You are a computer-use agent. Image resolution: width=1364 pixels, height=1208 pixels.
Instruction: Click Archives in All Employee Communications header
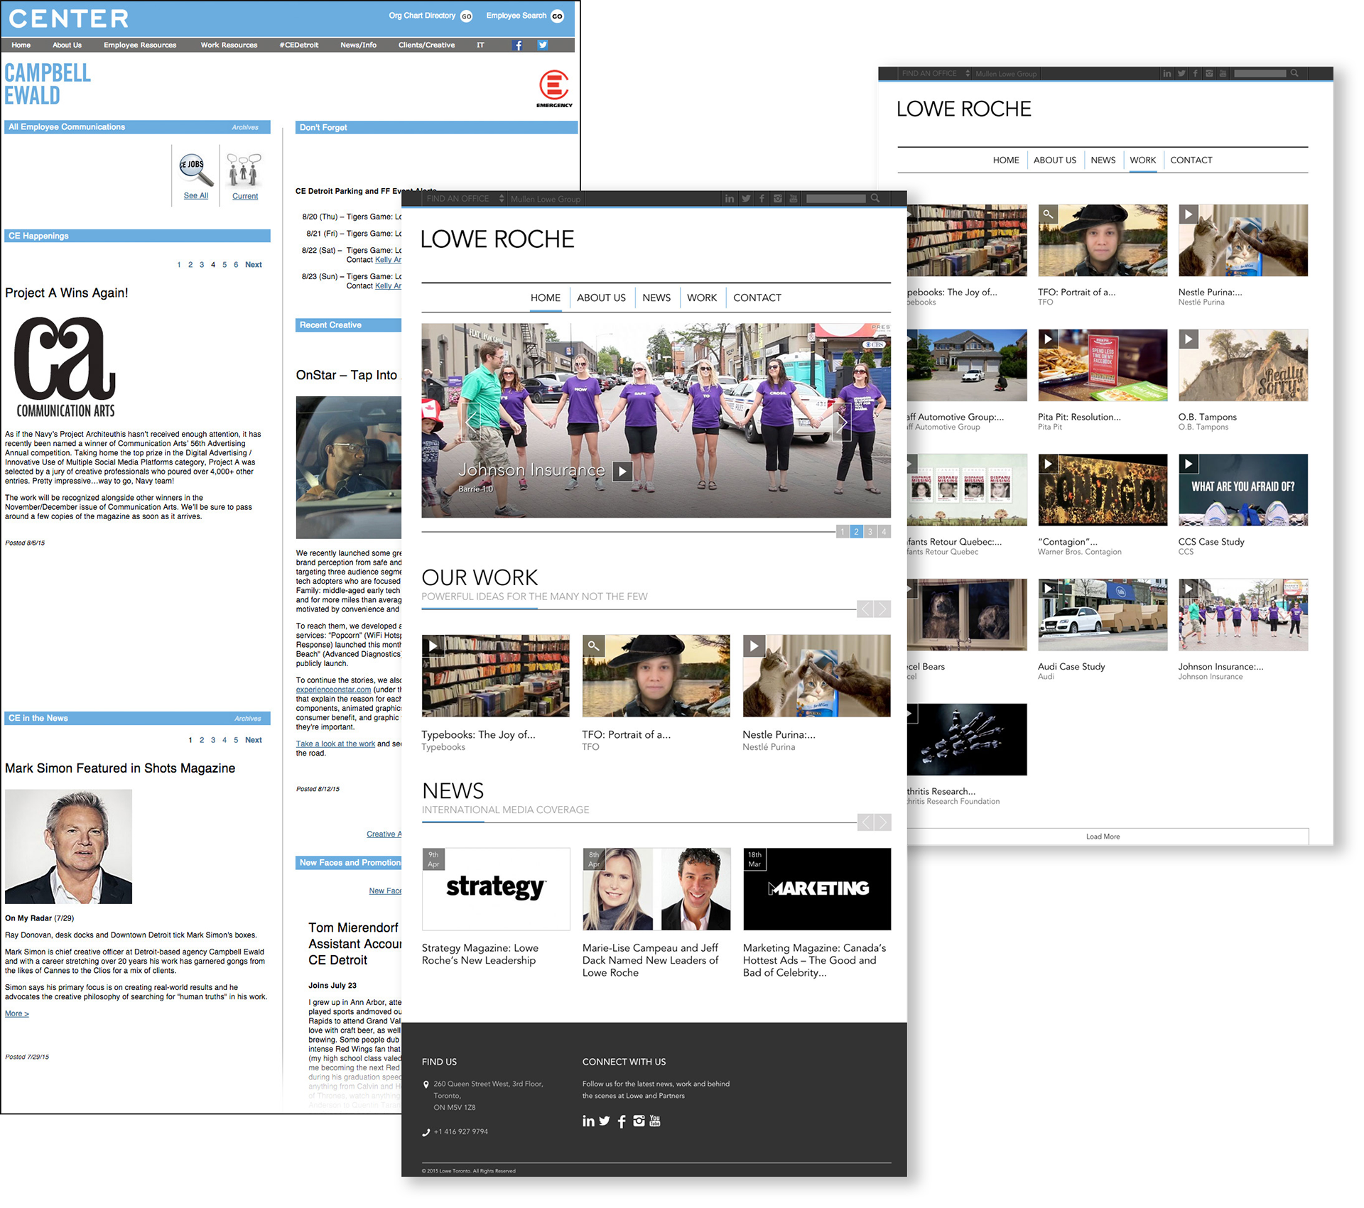[x=245, y=127]
